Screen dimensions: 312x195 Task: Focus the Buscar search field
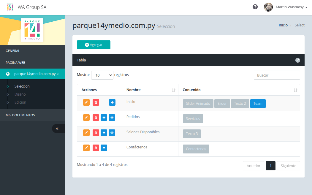point(277,75)
